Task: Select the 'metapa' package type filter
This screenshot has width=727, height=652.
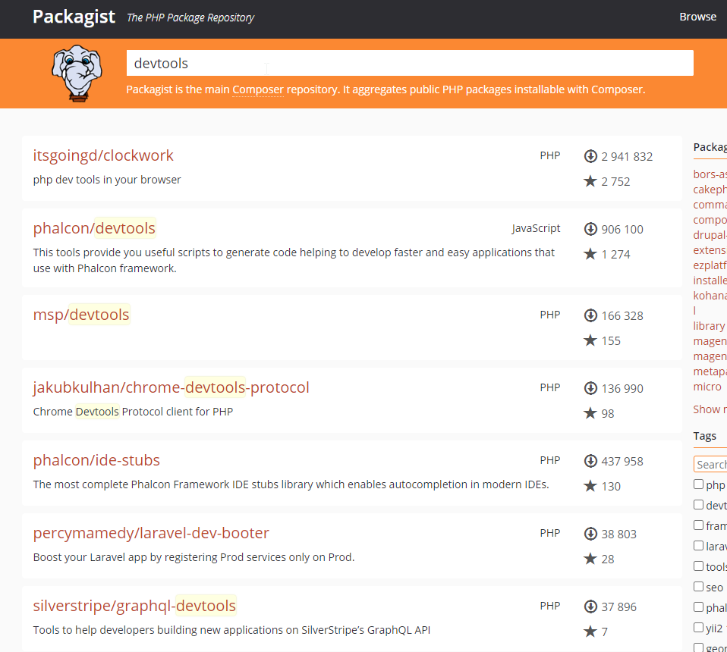Action: pos(710,371)
